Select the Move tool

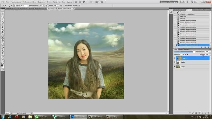pos(2,12)
